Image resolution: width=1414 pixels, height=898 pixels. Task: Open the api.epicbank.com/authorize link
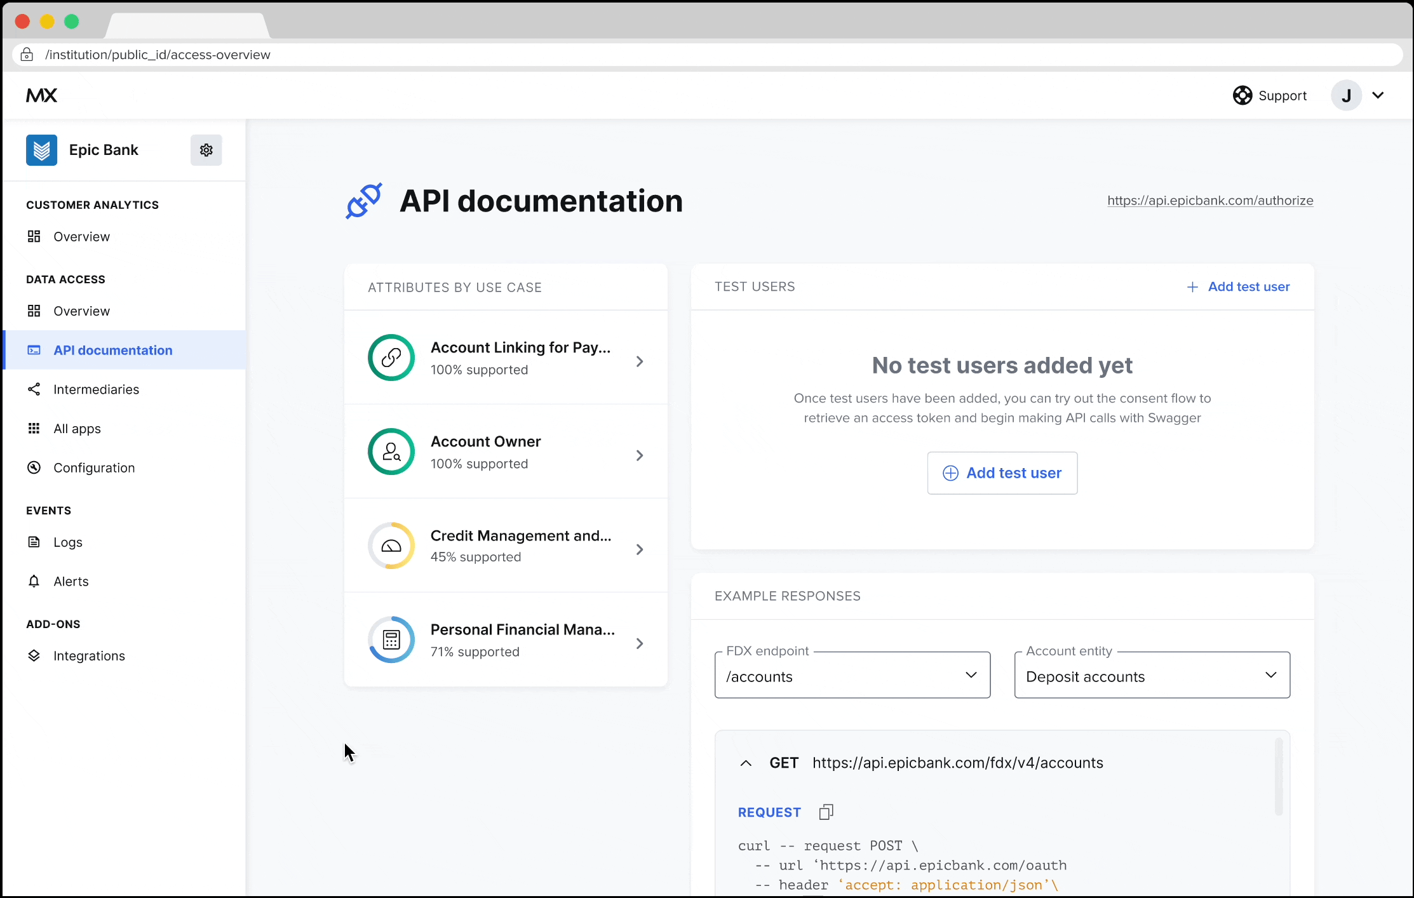pos(1209,201)
